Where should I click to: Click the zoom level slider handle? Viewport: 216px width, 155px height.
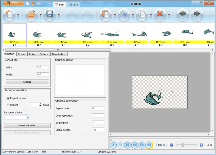(x=183, y=145)
